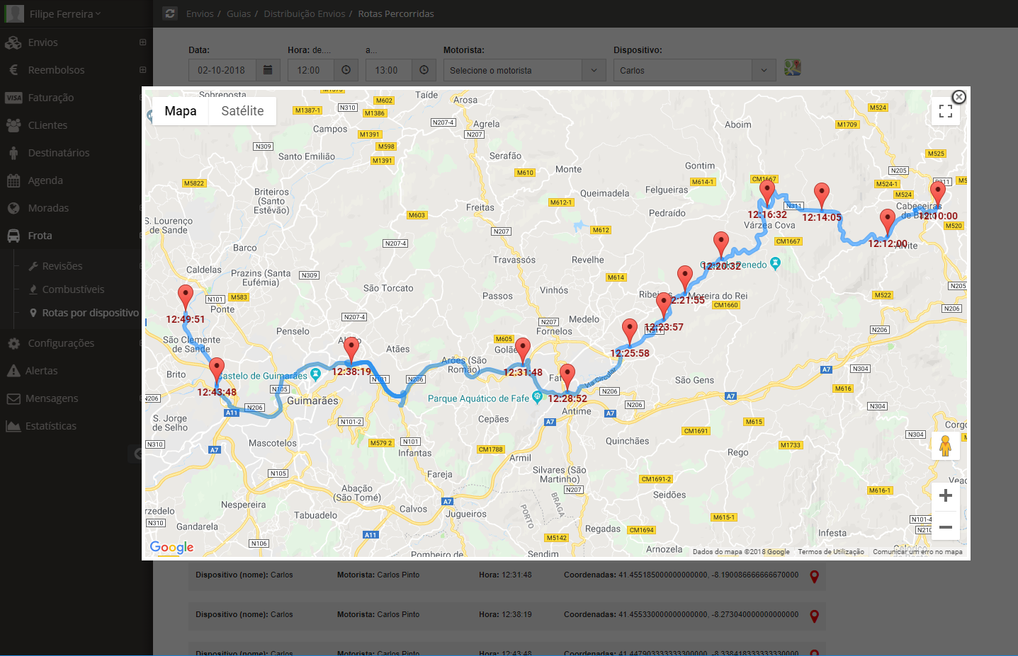The height and width of the screenshot is (656, 1018).
Task: Click the start time field 12:00
Action: pyautogui.click(x=309, y=70)
